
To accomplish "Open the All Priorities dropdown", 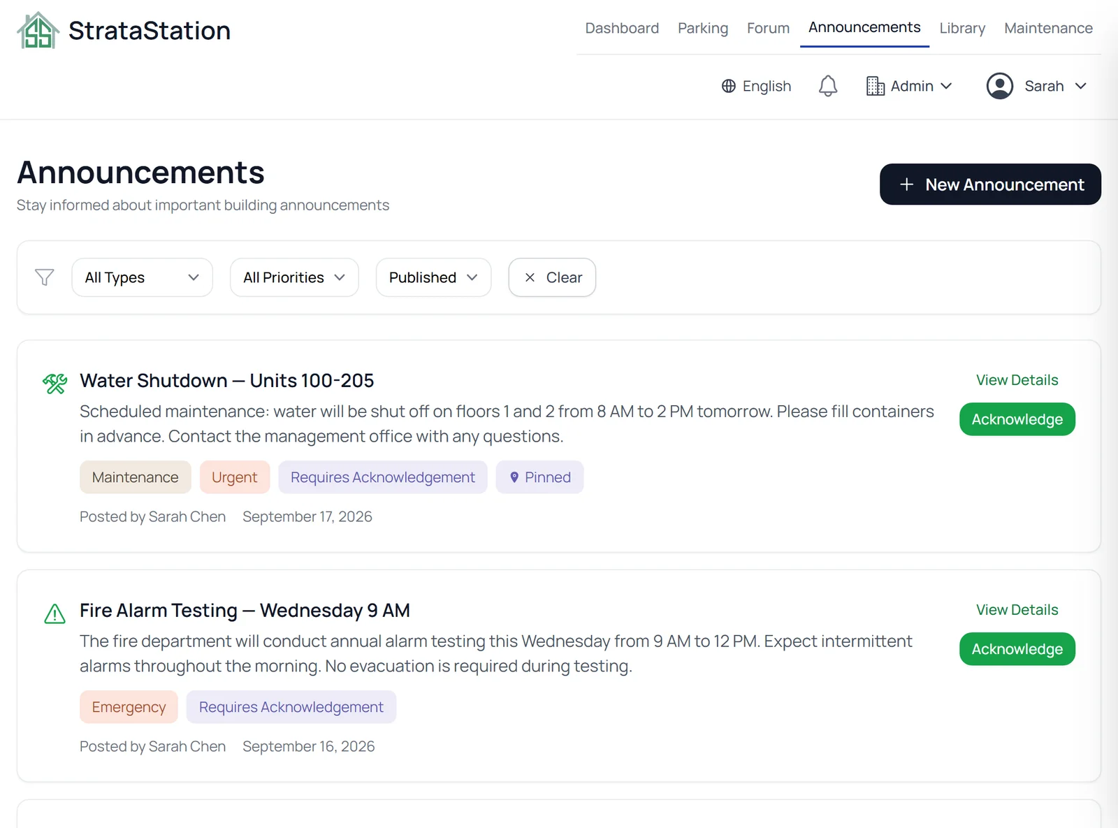I will pyautogui.click(x=294, y=277).
